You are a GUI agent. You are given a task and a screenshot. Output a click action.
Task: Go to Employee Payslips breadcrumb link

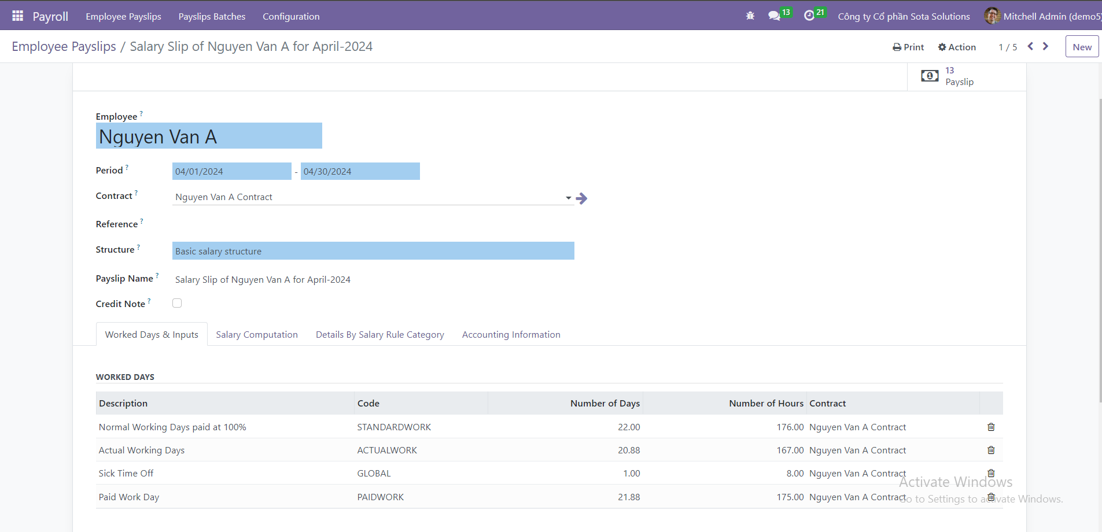click(x=64, y=46)
